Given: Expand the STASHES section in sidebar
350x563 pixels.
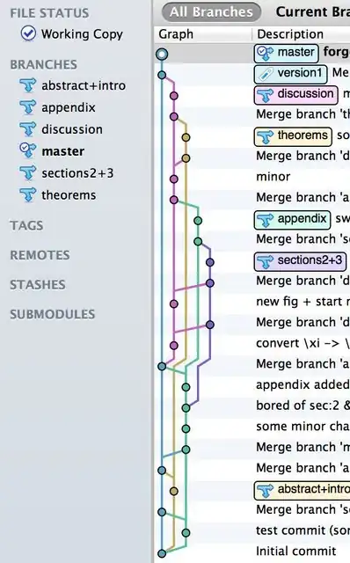Looking at the screenshot, I should point(38,285).
